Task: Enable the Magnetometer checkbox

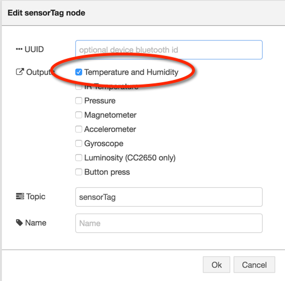Action: pyautogui.click(x=79, y=115)
